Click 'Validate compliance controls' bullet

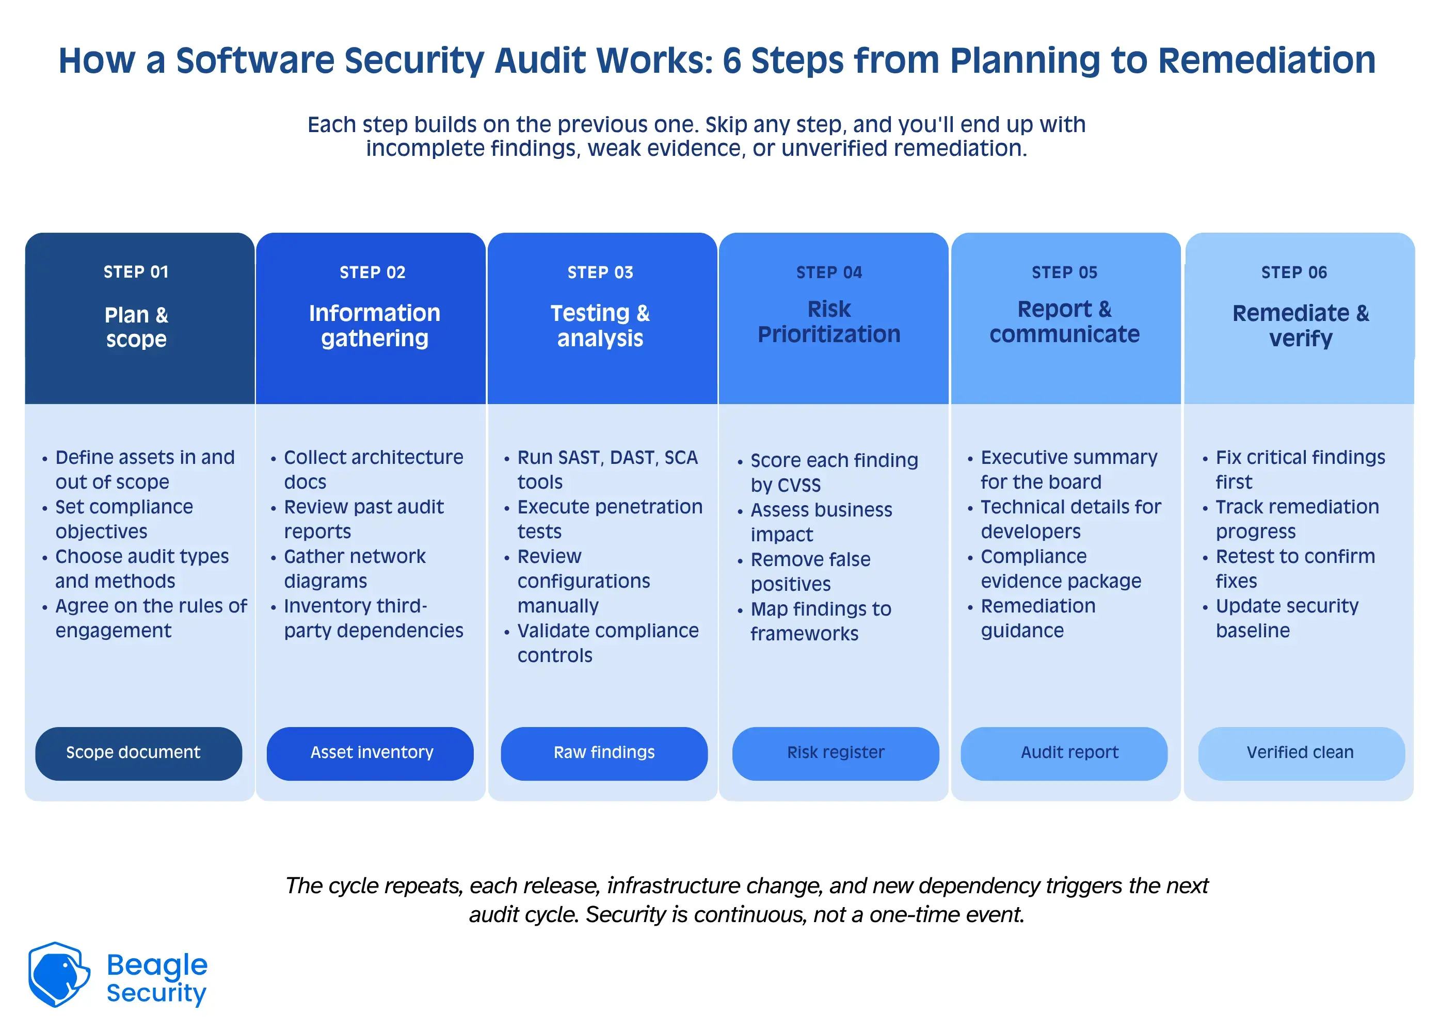click(607, 643)
